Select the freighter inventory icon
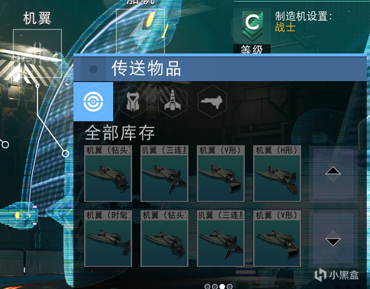Viewport: 370px width, 289px height. 212,101
